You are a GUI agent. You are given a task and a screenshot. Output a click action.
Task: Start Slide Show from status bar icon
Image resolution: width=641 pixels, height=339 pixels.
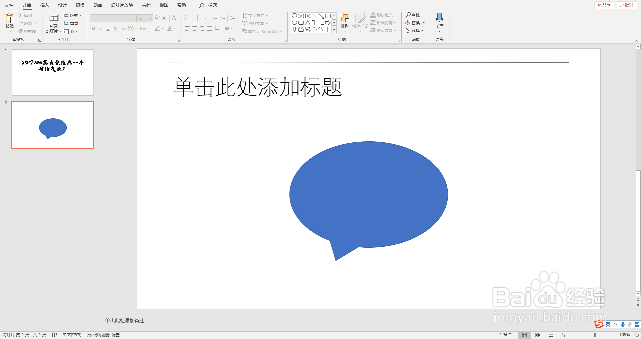click(564, 335)
